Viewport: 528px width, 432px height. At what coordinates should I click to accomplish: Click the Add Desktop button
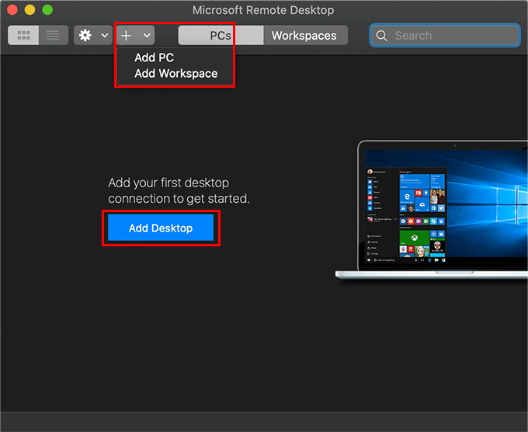pos(161,228)
